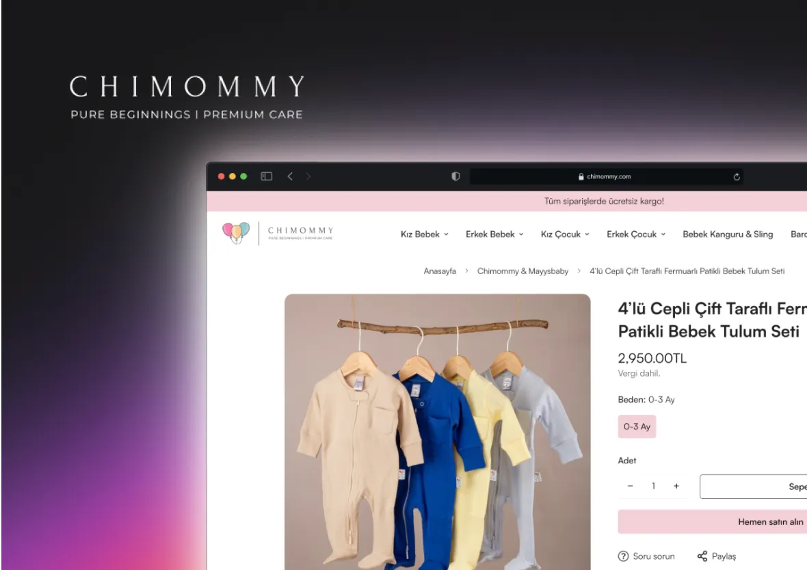Expand the Kız Bebek menu
807x570 pixels.
(x=425, y=234)
